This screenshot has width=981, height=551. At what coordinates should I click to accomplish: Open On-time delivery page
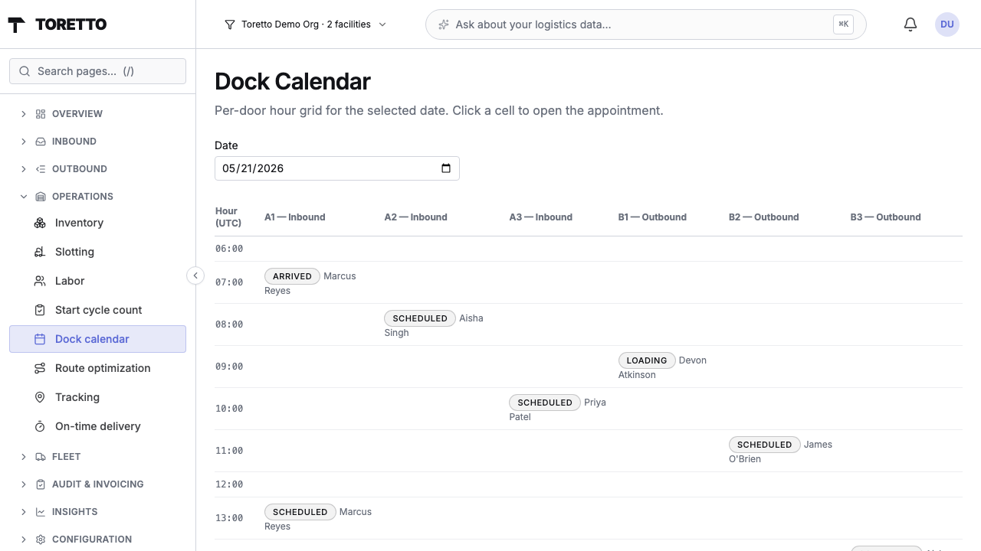(x=97, y=426)
